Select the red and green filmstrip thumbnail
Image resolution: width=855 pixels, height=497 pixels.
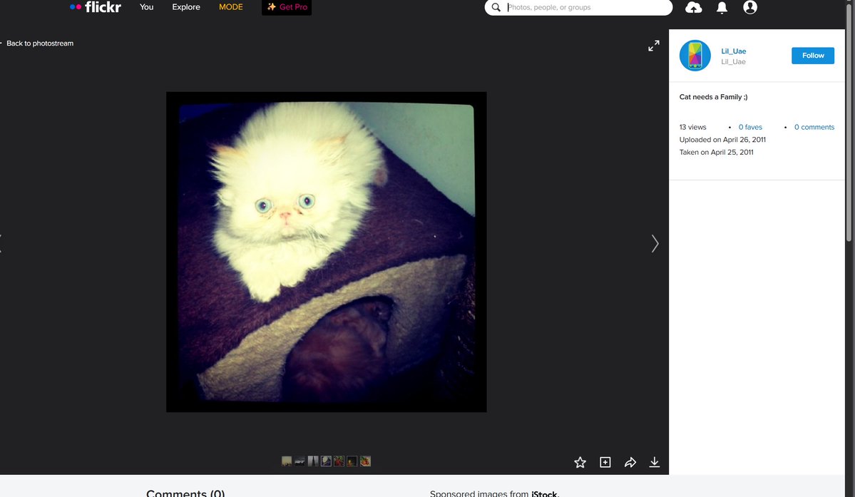pos(339,461)
